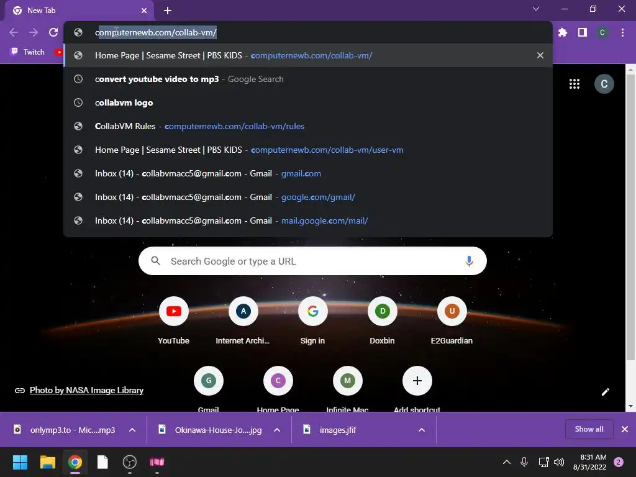This screenshot has width=636, height=477.
Task: Select the mail.google.com/mail/ suggestion
Action: pyautogui.click(x=308, y=220)
